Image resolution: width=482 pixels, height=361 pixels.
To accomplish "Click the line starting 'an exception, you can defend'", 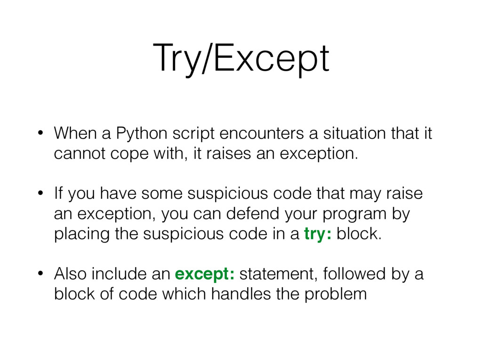I will coord(232,214).
